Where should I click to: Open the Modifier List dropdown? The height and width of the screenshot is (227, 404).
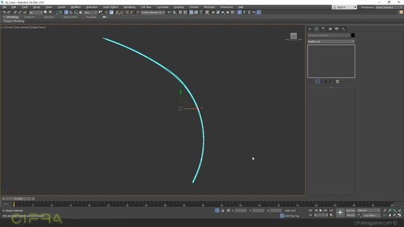pos(331,42)
